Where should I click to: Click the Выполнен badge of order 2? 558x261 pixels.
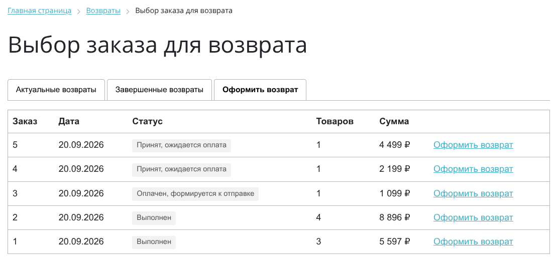pyautogui.click(x=154, y=218)
